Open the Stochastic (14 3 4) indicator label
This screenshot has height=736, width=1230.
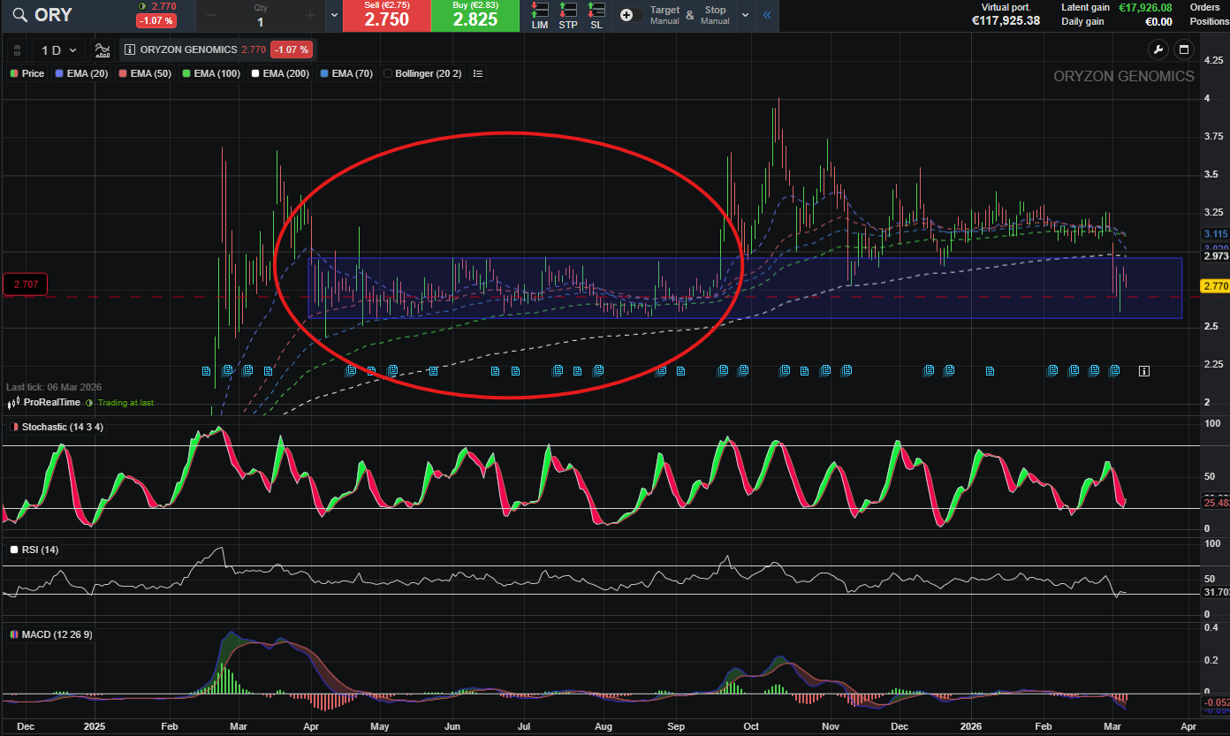pyautogui.click(x=62, y=427)
